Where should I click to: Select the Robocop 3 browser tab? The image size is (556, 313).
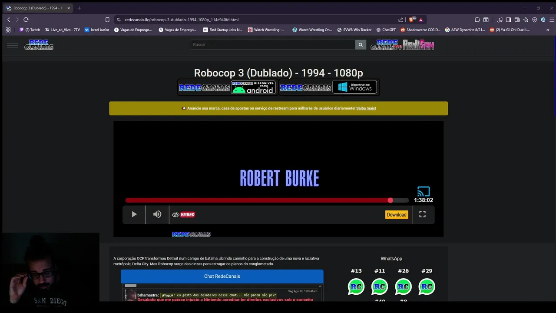(x=38, y=8)
